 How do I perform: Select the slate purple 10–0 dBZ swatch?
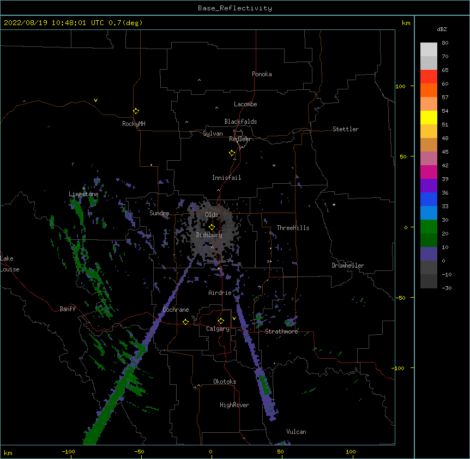(429, 254)
